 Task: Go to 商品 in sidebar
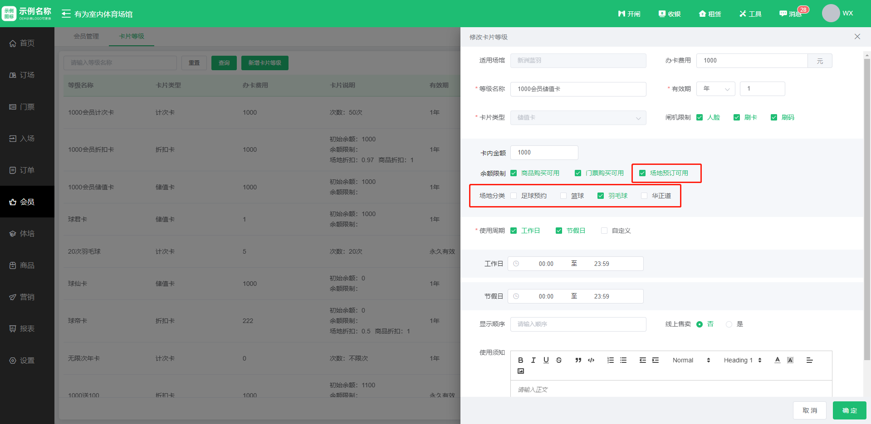pos(27,265)
